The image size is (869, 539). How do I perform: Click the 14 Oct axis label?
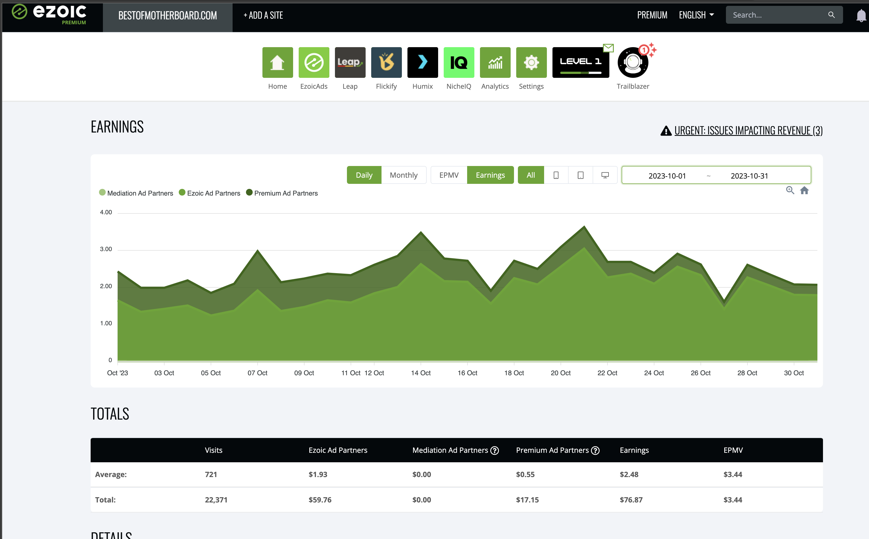coord(421,373)
